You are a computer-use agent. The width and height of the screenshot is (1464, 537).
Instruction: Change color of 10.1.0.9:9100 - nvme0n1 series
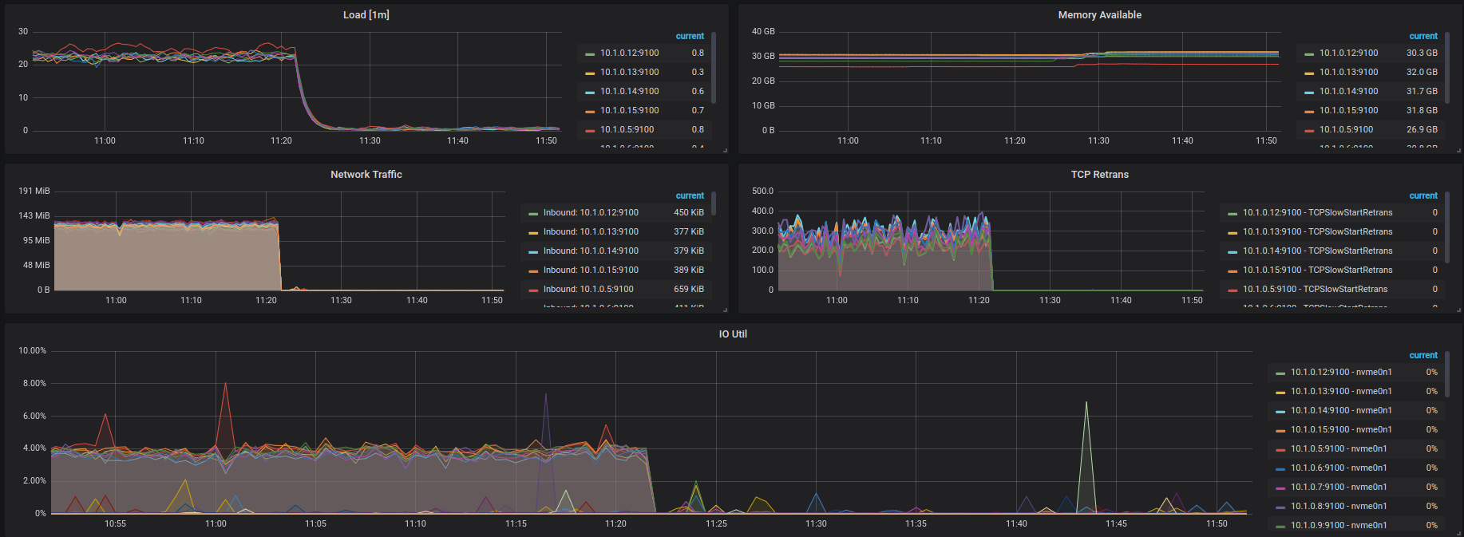pyautogui.click(x=1280, y=526)
